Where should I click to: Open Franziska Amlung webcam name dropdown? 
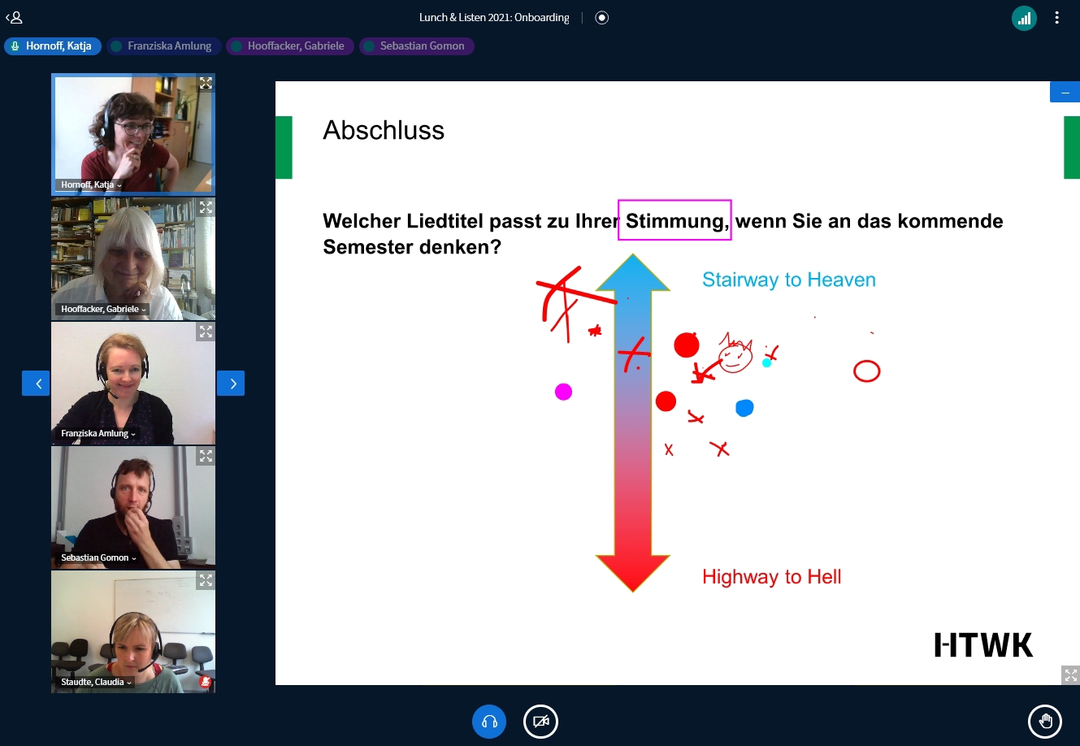[x=98, y=434]
